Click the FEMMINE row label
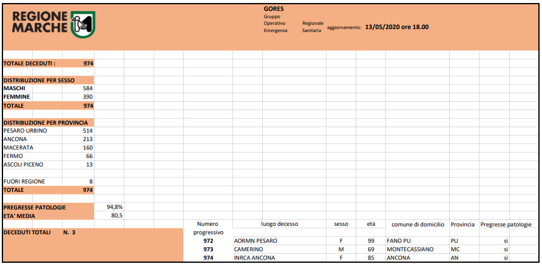The width and height of the screenshot is (542, 267). click(16, 97)
